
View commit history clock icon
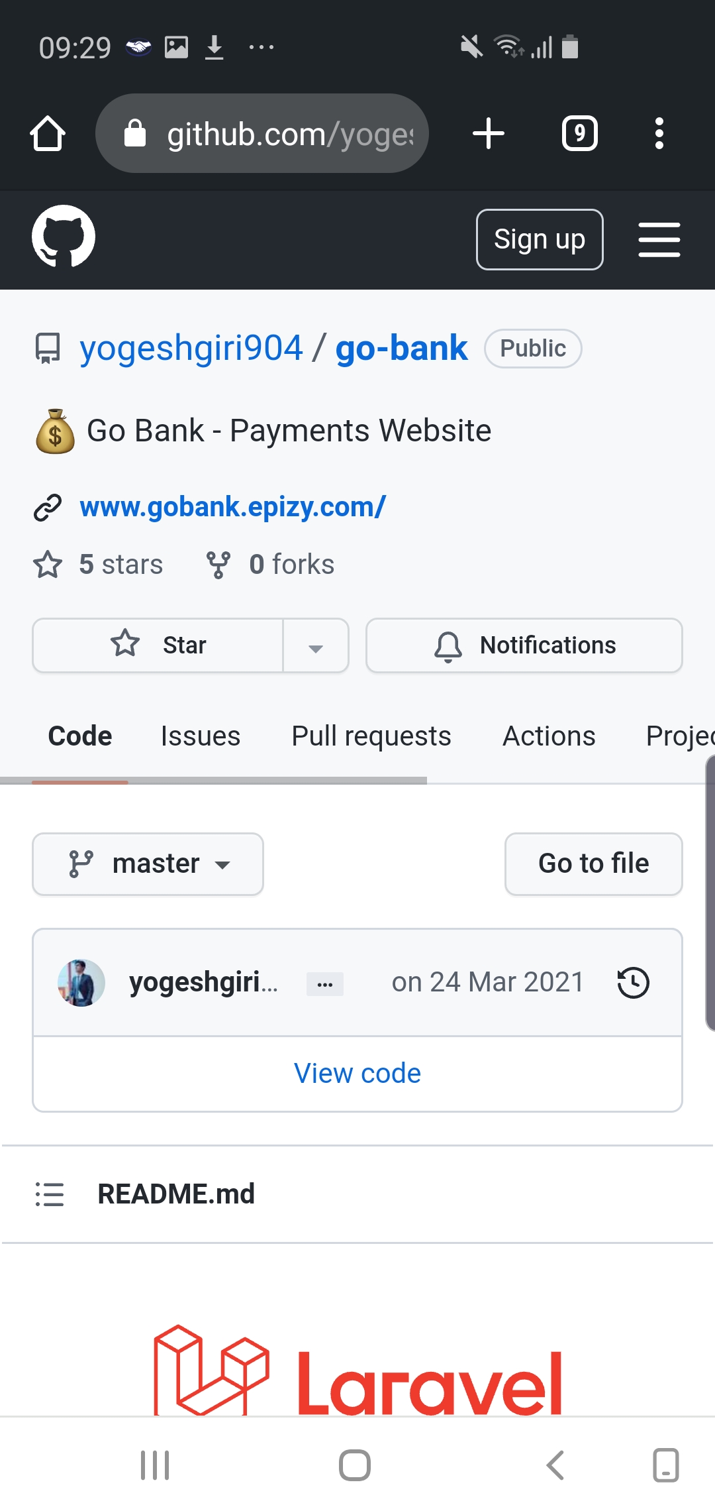tap(633, 982)
